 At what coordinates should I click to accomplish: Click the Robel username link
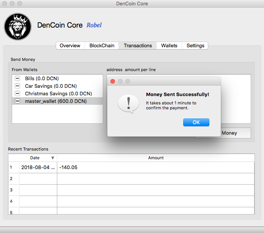94,25
